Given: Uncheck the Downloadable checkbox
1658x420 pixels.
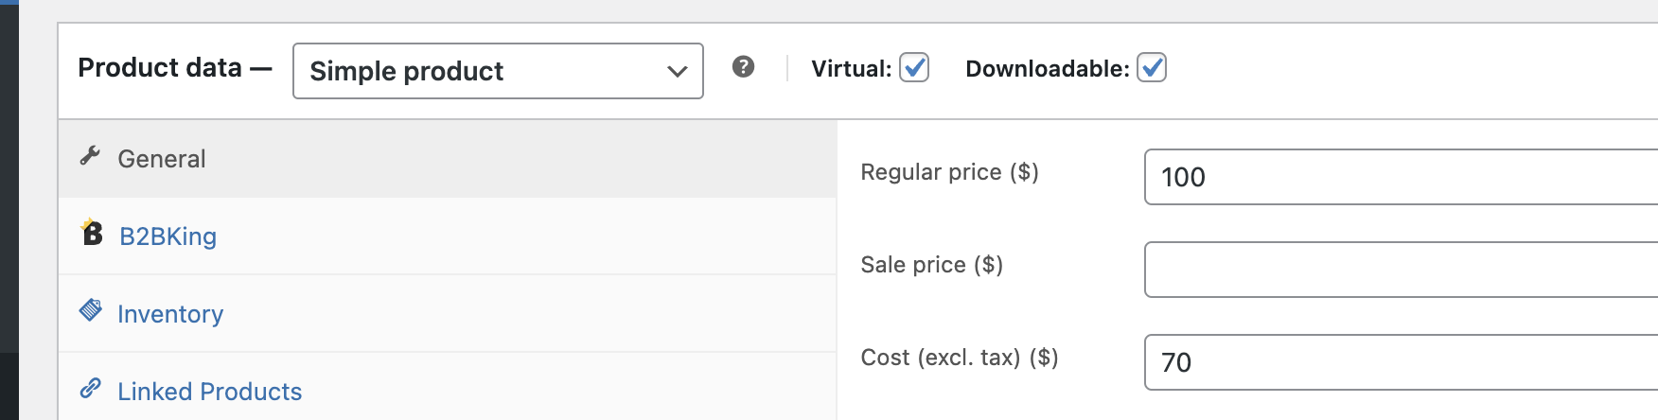Looking at the screenshot, I should (1152, 68).
